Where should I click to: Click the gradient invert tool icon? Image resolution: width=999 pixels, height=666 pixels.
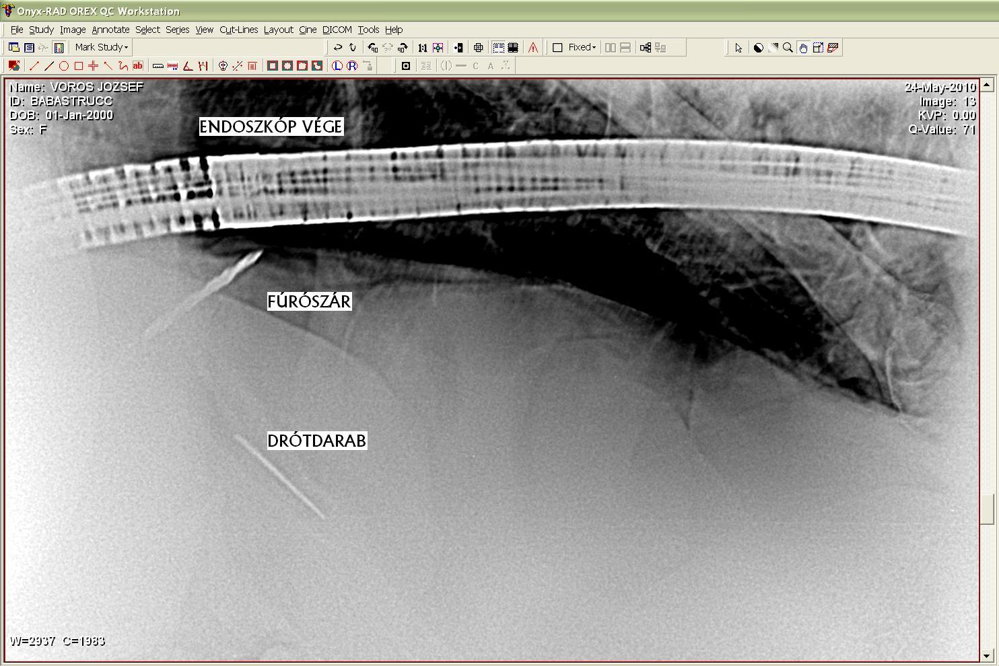coord(773,48)
